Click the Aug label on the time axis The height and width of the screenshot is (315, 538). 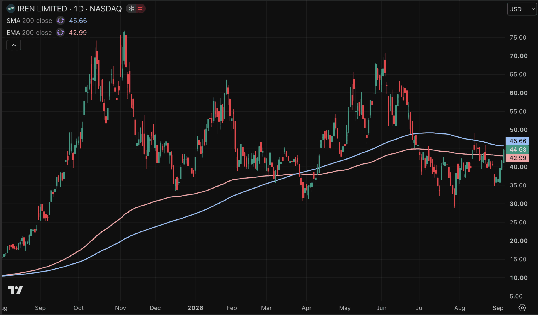coord(460,308)
